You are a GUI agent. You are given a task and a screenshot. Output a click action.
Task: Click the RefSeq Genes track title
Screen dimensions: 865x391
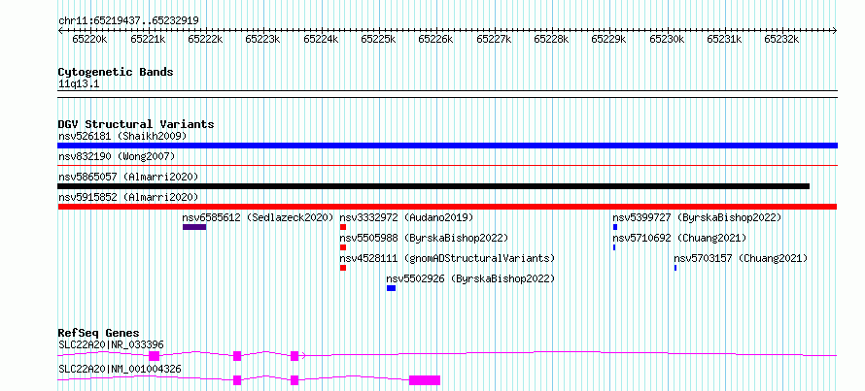[98, 333]
